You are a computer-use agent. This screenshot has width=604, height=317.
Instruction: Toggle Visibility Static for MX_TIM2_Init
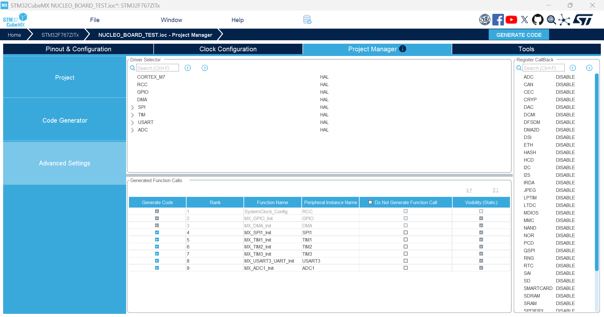tap(481, 247)
